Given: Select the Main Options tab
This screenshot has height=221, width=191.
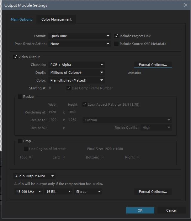Looking at the screenshot, I should click(22, 19).
